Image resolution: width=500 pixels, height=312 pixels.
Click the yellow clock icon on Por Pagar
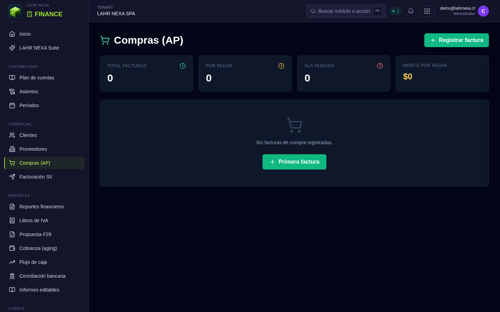[281, 66]
